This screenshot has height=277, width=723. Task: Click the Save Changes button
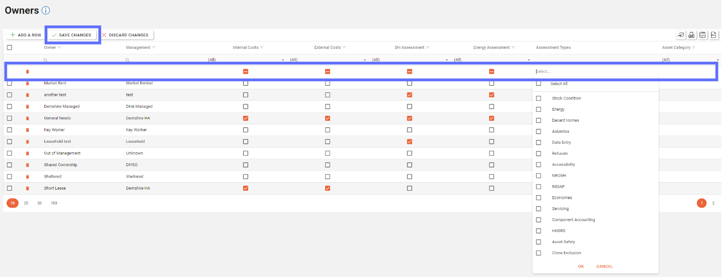pos(71,35)
